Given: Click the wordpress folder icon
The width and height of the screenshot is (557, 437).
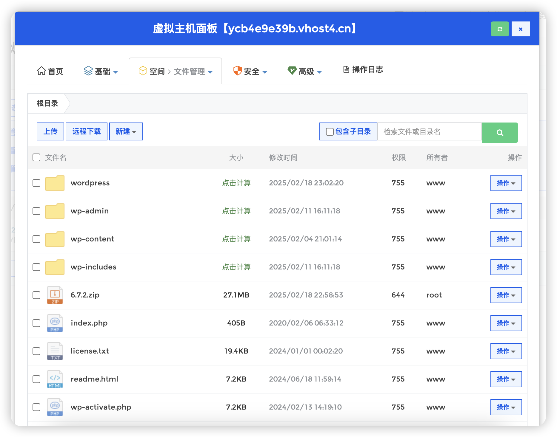Looking at the screenshot, I should point(55,183).
